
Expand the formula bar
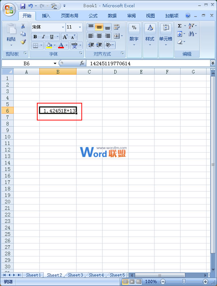(213, 63)
